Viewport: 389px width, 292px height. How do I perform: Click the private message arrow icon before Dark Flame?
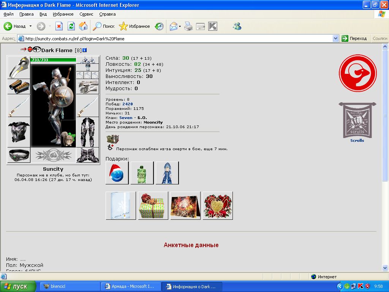pyautogui.click(x=23, y=49)
